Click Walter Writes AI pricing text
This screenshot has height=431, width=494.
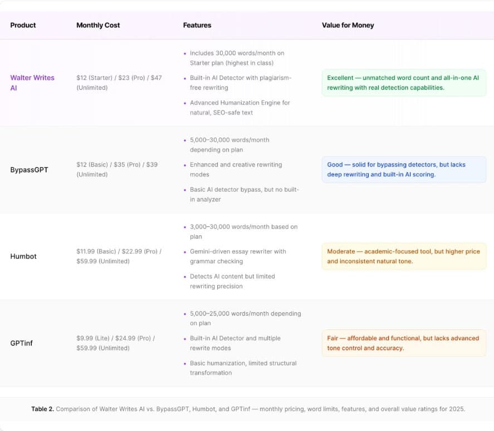point(119,83)
